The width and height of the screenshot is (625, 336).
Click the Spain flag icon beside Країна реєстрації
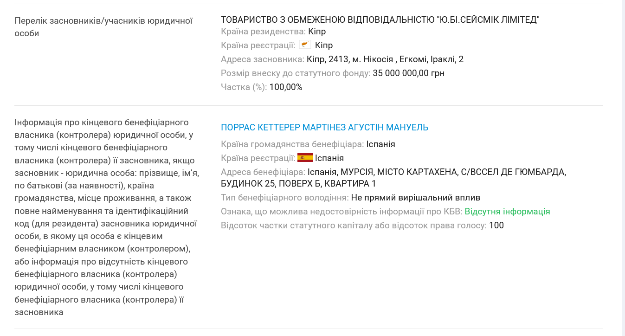(x=304, y=158)
